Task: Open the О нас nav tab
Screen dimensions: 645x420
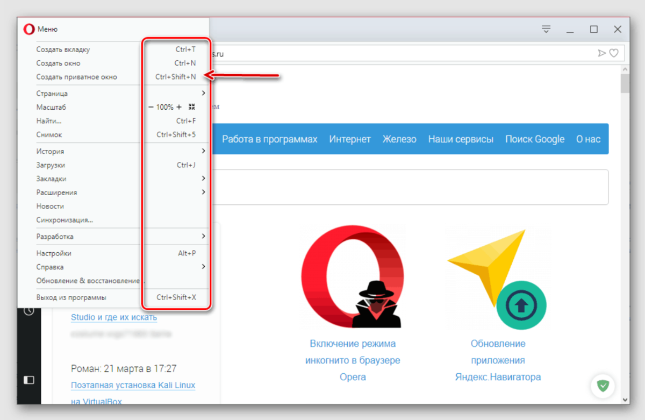Action: pos(588,139)
